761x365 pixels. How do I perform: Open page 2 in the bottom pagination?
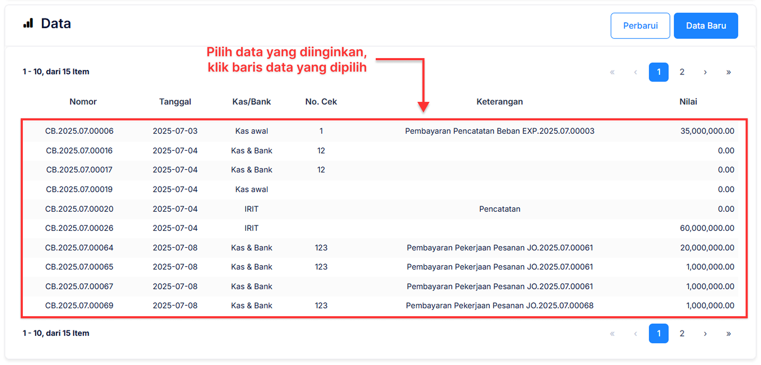682,333
